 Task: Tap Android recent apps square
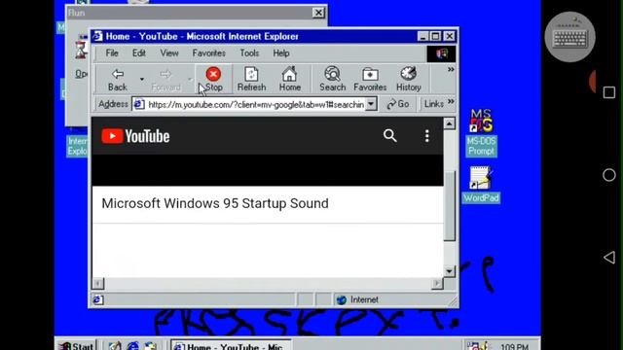(609, 92)
